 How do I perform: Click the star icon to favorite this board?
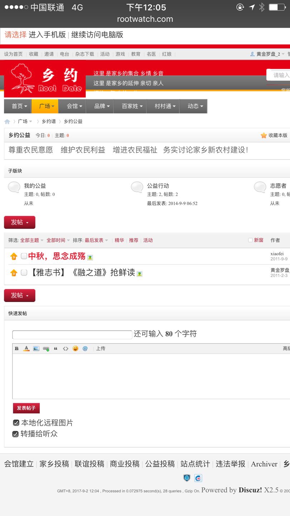click(x=264, y=135)
